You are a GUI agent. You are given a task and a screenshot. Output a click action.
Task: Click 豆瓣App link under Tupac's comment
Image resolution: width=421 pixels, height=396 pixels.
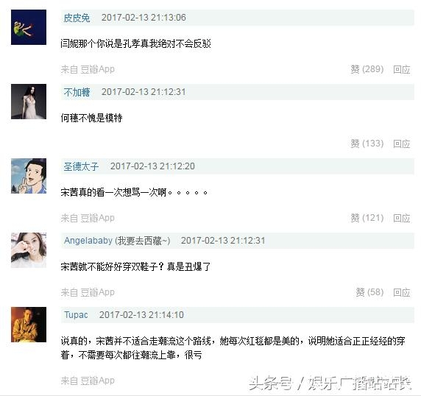coord(97,381)
